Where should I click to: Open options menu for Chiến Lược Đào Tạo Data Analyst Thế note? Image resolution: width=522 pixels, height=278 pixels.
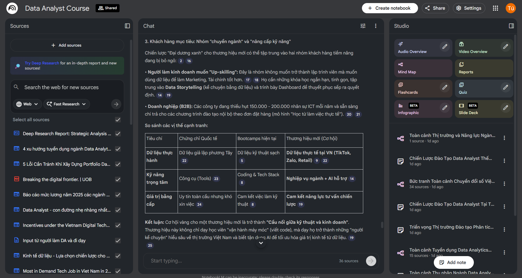504,161
